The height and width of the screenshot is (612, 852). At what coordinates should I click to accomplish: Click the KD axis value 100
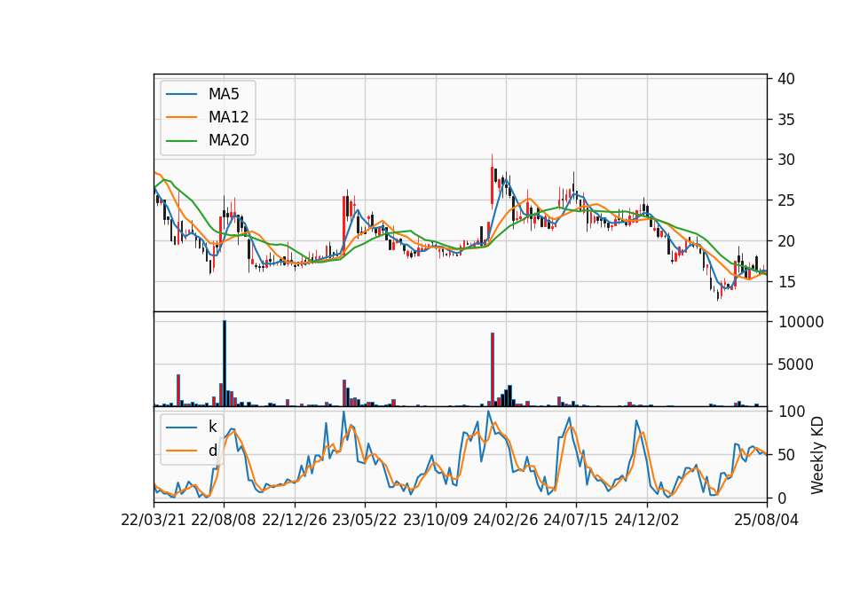tap(791, 412)
